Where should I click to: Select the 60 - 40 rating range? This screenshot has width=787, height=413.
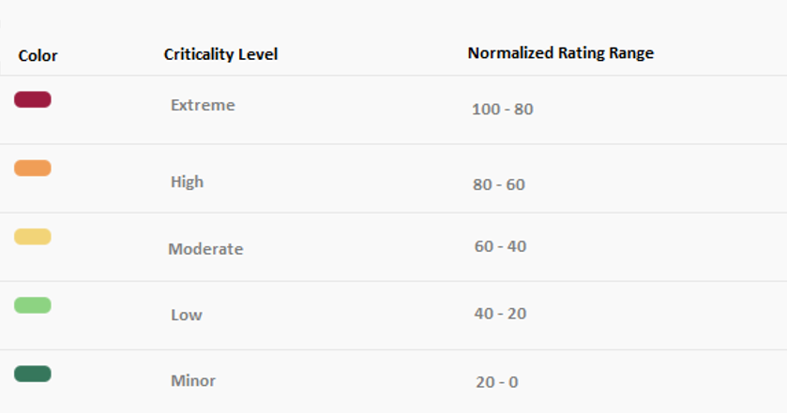tap(500, 247)
